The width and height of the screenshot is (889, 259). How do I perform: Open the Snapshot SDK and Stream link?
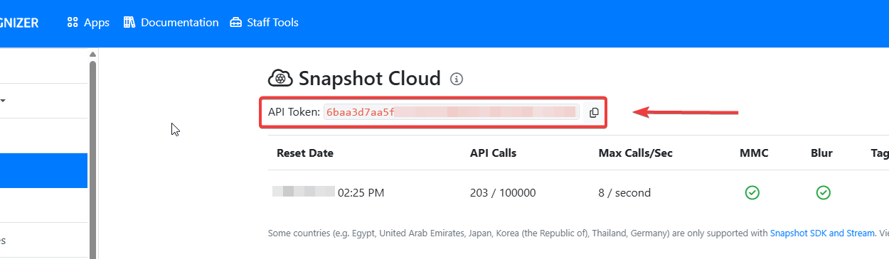tap(823, 233)
